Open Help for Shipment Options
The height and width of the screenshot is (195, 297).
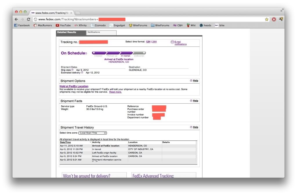(x=195, y=81)
